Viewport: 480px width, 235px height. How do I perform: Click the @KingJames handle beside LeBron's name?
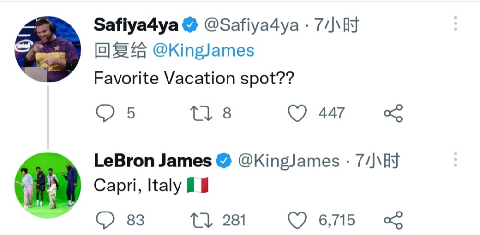(x=288, y=161)
